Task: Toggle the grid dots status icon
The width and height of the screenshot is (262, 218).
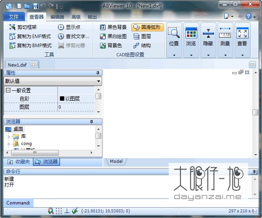Action: click(x=59, y=211)
